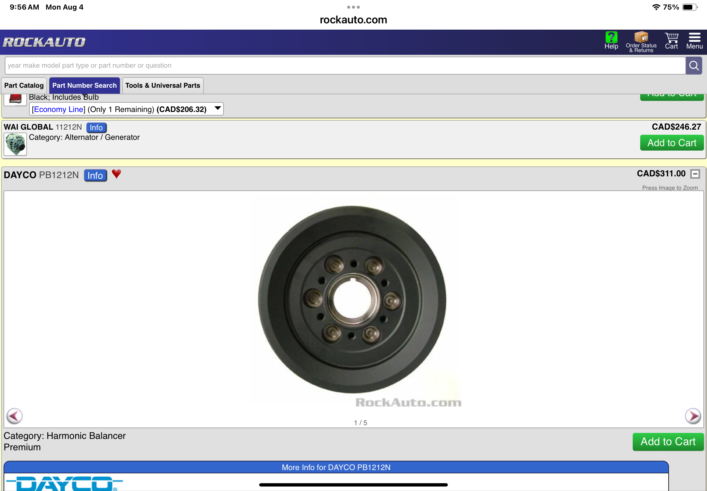Toggle the red heart favorite for DAYCO PB1212N
This screenshot has height=491, width=707.
tap(116, 174)
